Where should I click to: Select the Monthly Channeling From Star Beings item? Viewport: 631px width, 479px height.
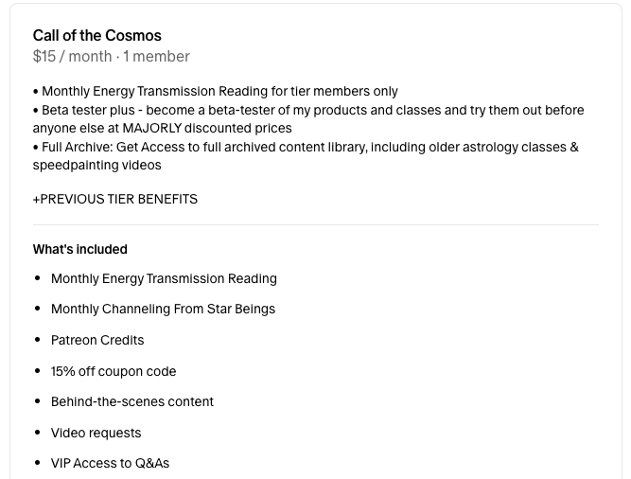163,309
